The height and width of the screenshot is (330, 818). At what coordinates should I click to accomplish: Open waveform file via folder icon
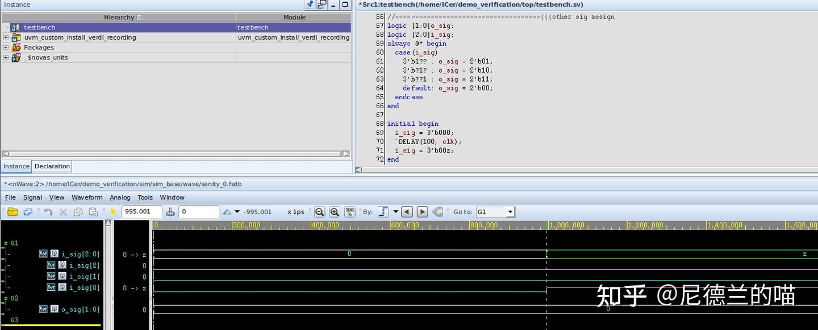click(12, 212)
